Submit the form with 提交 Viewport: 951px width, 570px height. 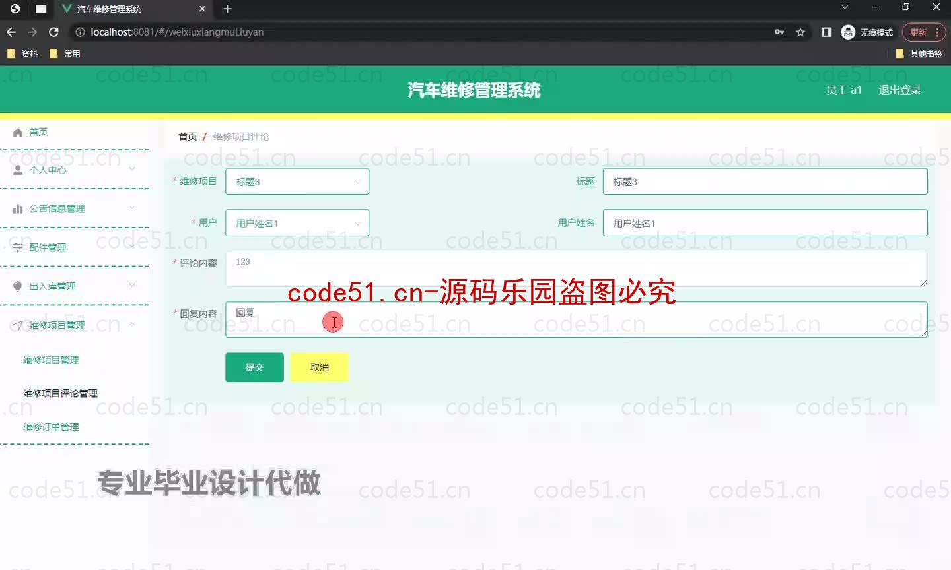pyautogui.click(x=254, y=367)
